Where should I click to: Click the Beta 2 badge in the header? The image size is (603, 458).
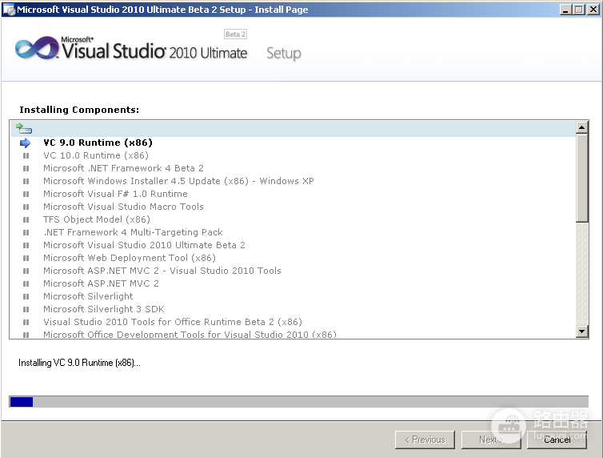235,34
